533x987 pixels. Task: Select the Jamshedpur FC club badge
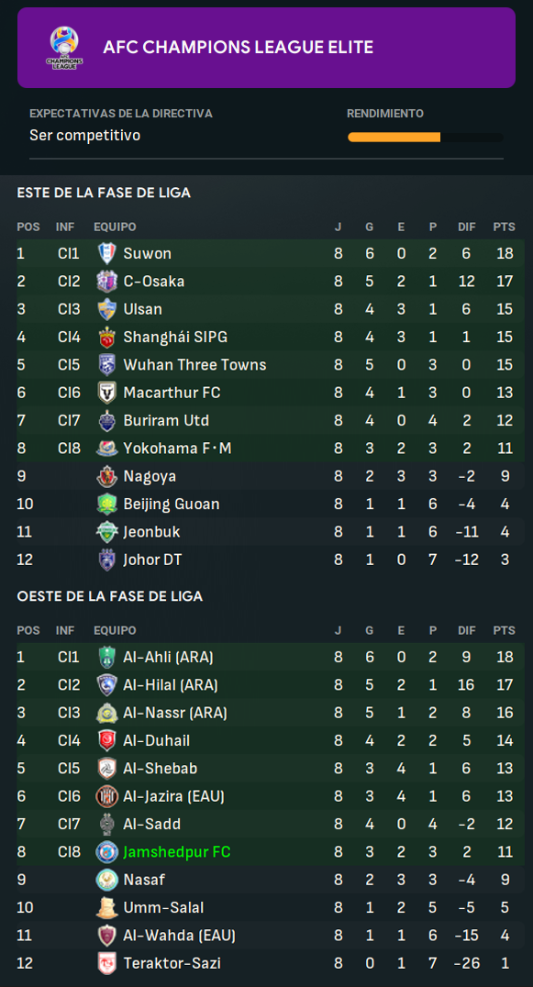pos(107,852)
